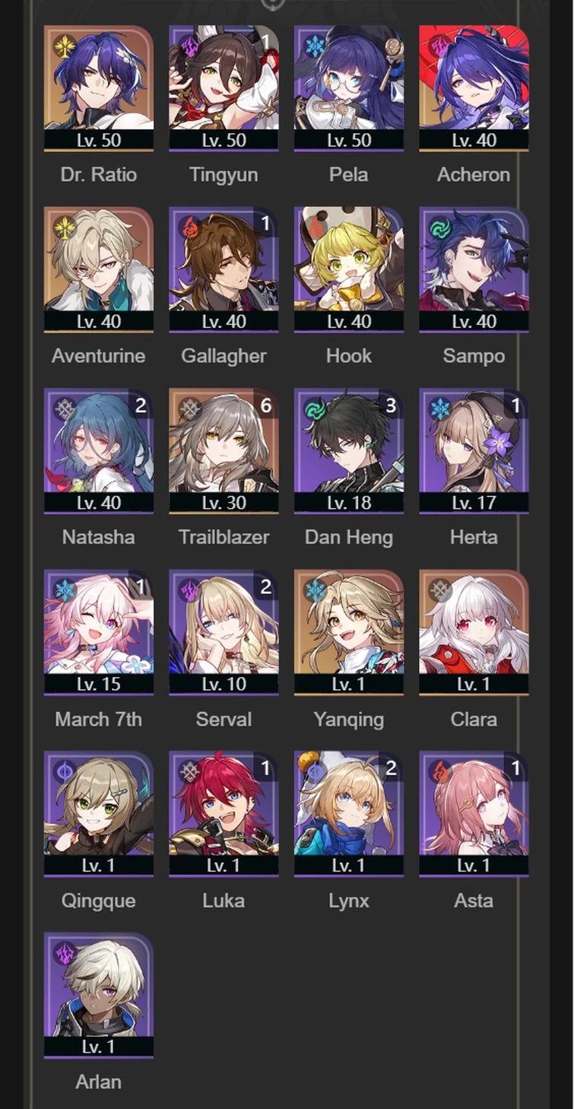
Task: Click the Luka name label
Action: pyautogui.click(x=224, y=901)
